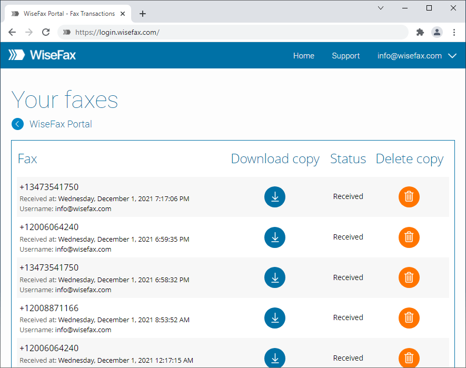Download fax received at 6:58:32 PM
466x368 pixels.
pyautogui.click(x=275, y=277)
